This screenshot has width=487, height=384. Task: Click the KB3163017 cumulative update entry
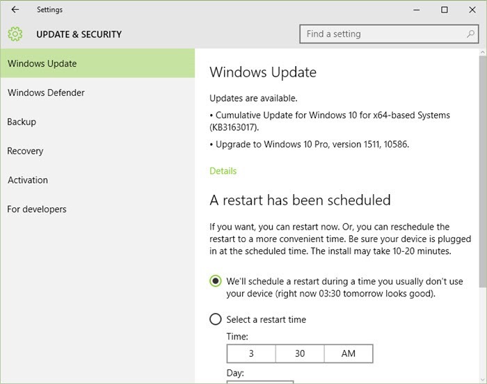[x=330, y=121]
